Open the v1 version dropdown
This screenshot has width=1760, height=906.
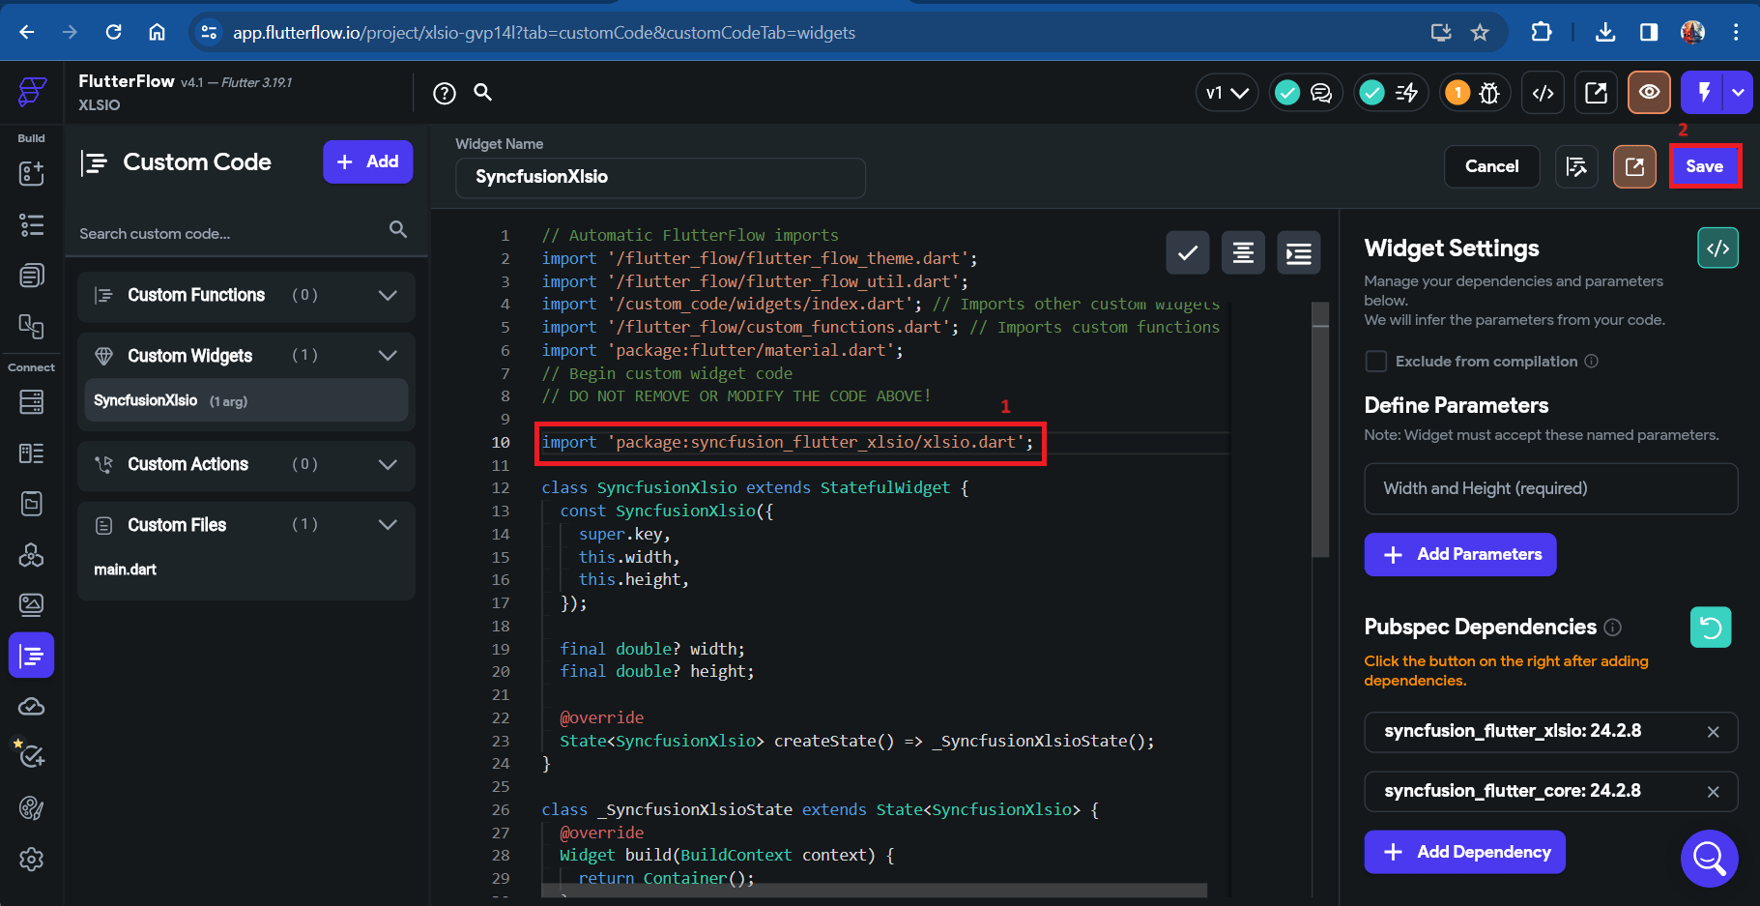point(1227,93)
